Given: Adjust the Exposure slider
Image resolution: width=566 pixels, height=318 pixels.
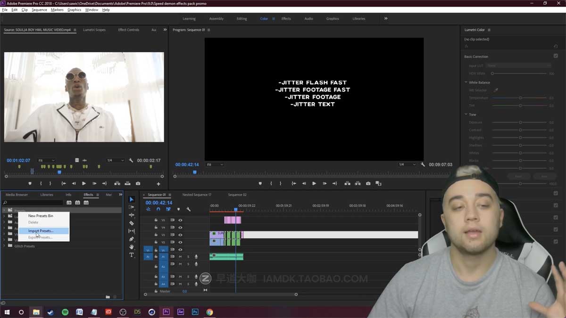Looking at the screenshot, I should pos(520,122).
